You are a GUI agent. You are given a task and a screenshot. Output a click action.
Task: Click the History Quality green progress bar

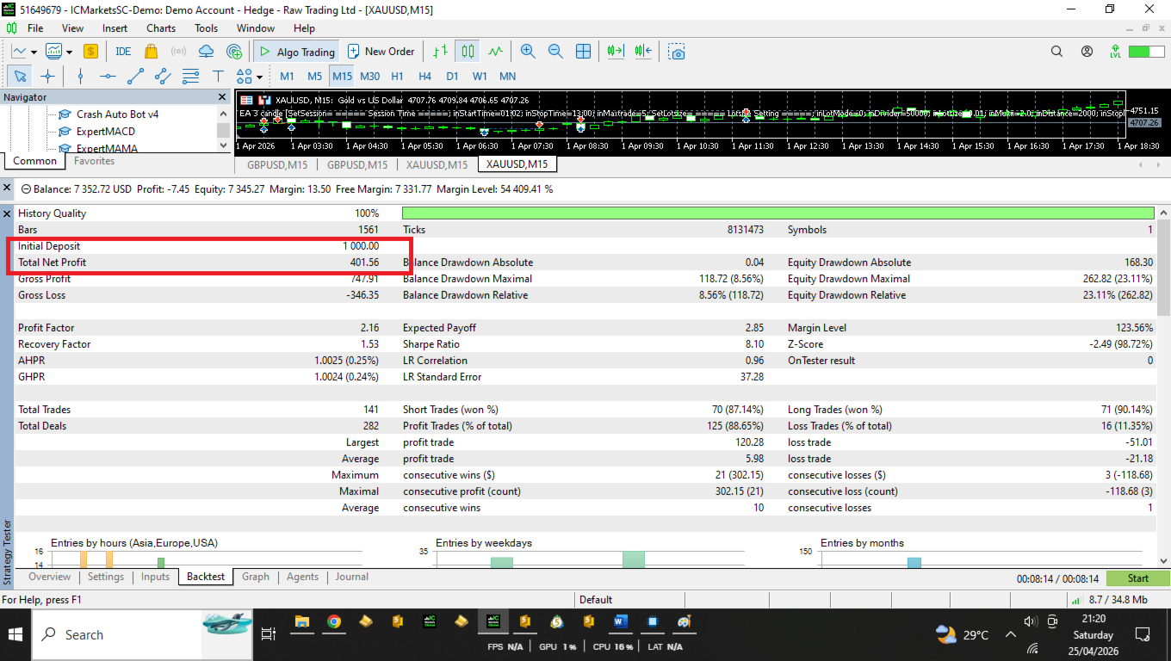[778, 213]
